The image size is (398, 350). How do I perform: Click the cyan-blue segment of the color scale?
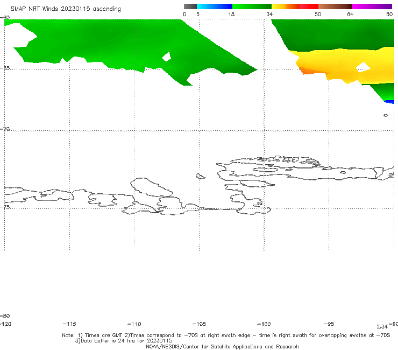pyautogui.click(x=215, y=6)
